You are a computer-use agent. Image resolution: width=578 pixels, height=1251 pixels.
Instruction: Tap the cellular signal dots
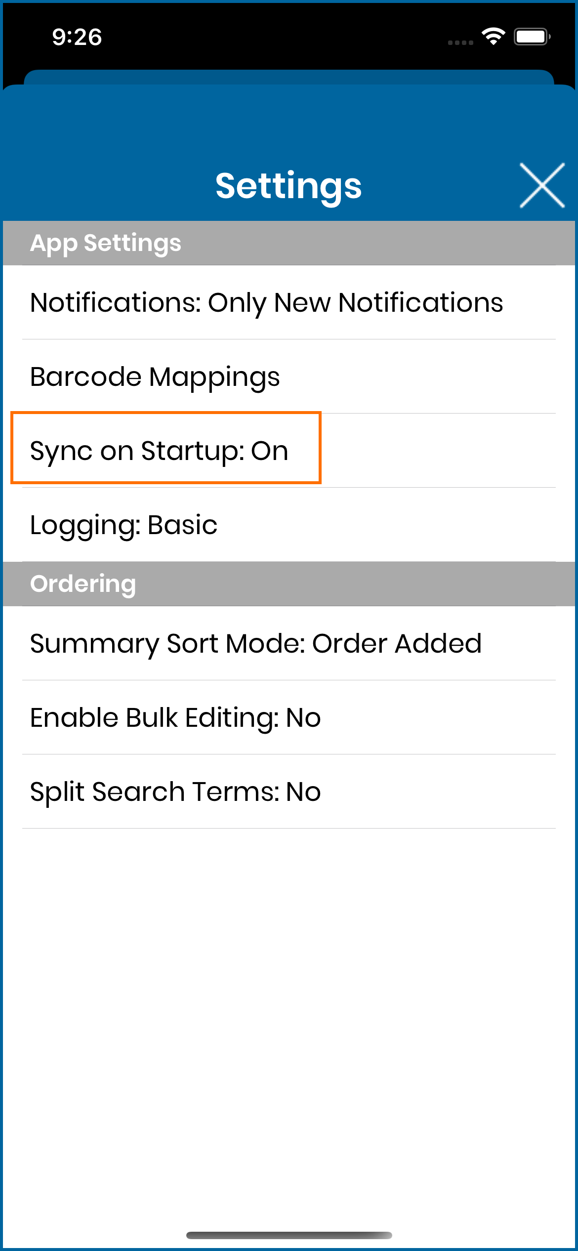click(460, 43)
